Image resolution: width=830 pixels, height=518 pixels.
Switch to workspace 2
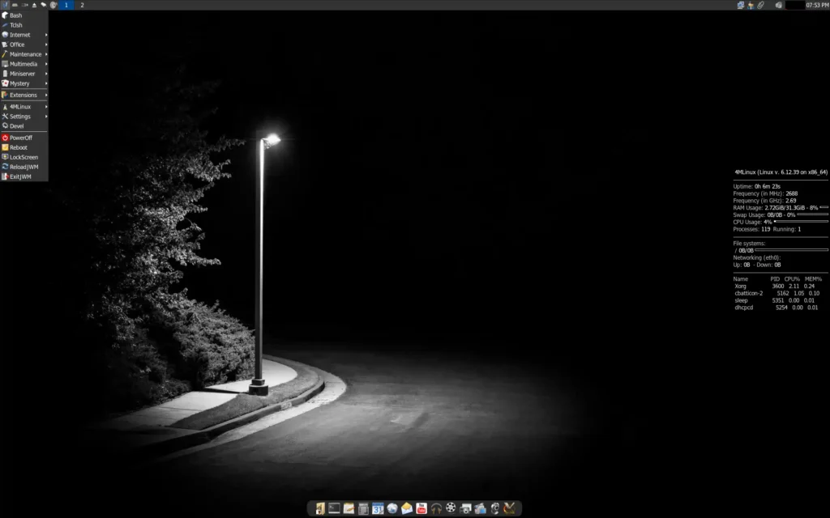pos(81,5)
